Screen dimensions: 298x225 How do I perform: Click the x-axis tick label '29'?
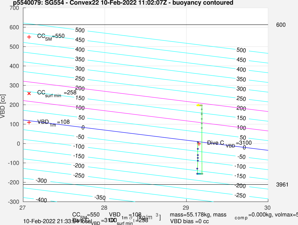[186, 208]
